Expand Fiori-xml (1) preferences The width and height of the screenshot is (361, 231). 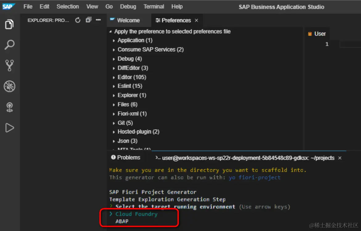[132, 114]
